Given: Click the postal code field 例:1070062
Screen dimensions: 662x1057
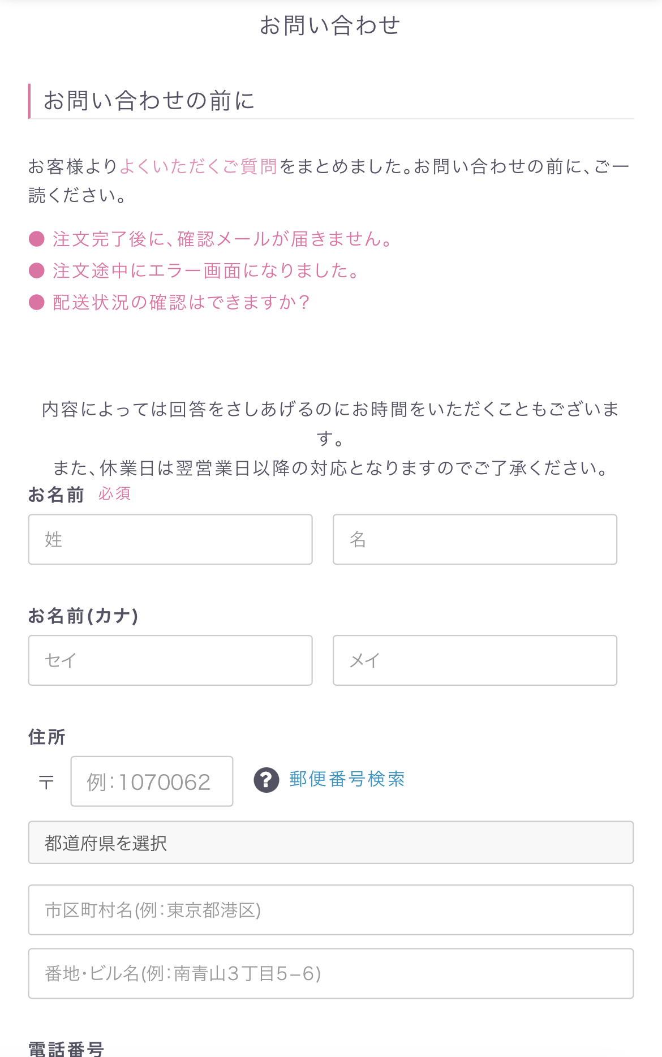Looking at the screenshot, I should (152, 781).
